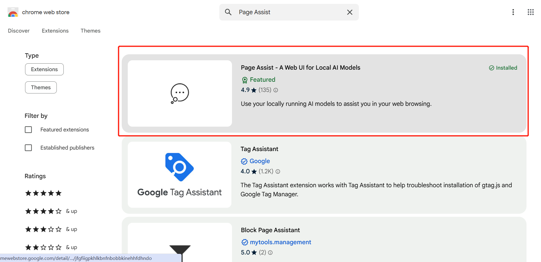
Task: Click the search magnifier icon
Action: [228, 12]
